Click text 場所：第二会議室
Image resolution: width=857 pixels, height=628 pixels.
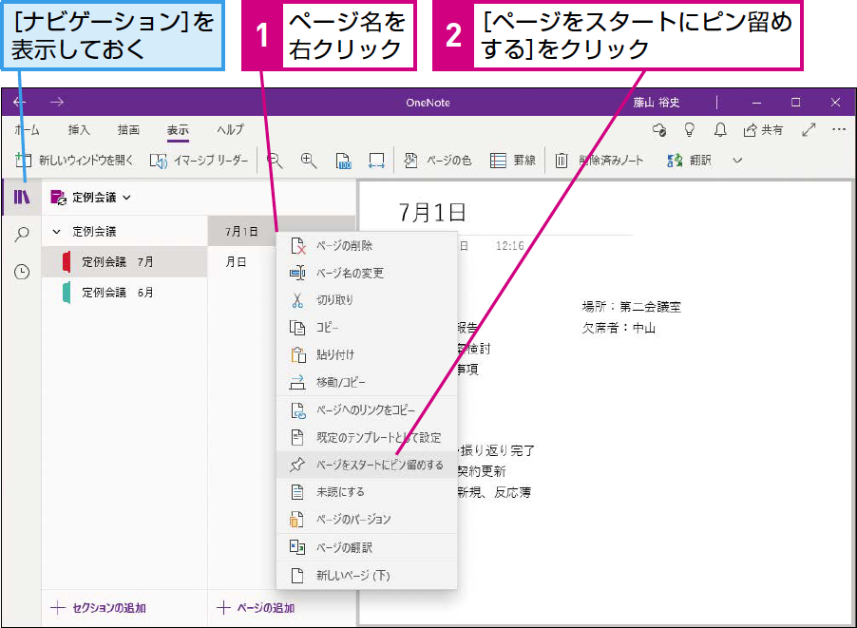pos(631,307)
